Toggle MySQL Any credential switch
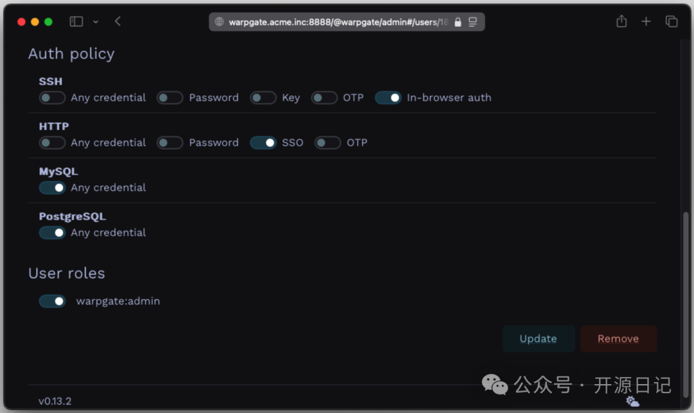The width and height of the screenshot is (694, 413). point(52,188)
